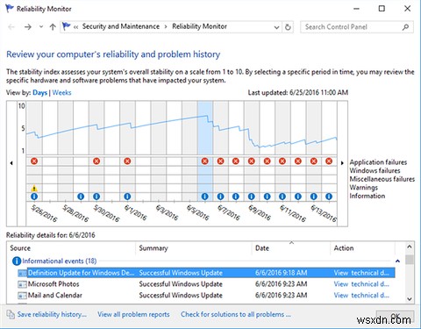This screenshot has width=421, height=329.
Task: Go back using the navigation back arrow
Action: [11, 27]
